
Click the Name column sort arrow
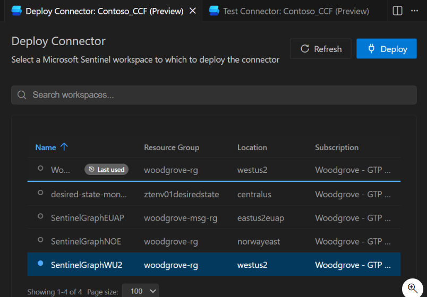point(64,147)
